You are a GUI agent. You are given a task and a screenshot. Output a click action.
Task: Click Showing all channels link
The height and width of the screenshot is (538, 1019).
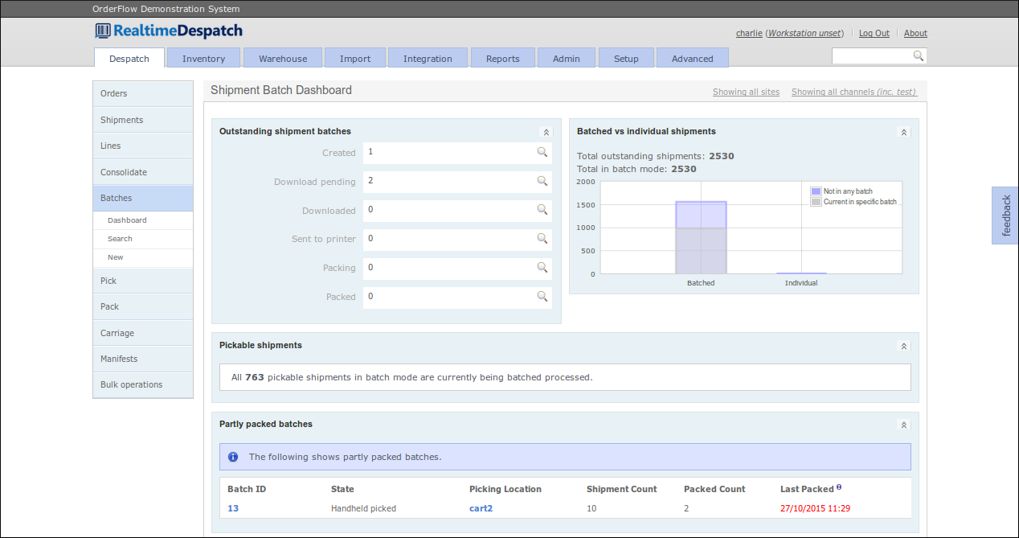tap(854, 92)
